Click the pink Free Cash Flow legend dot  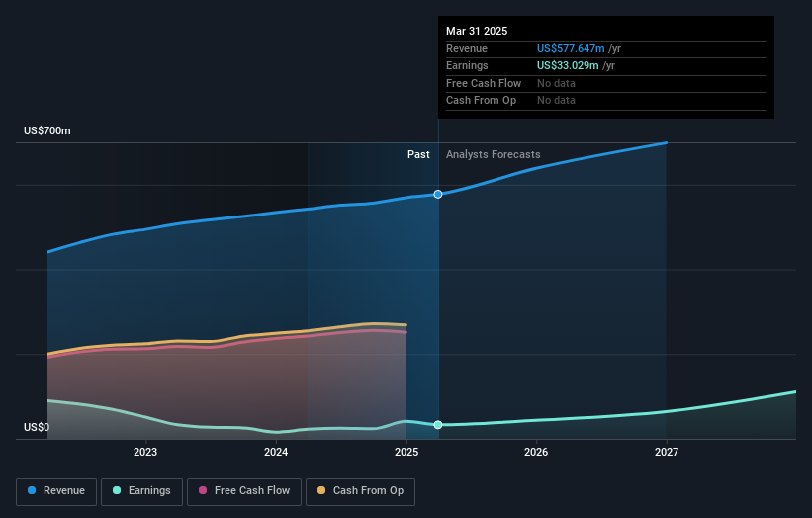point(203,490)
